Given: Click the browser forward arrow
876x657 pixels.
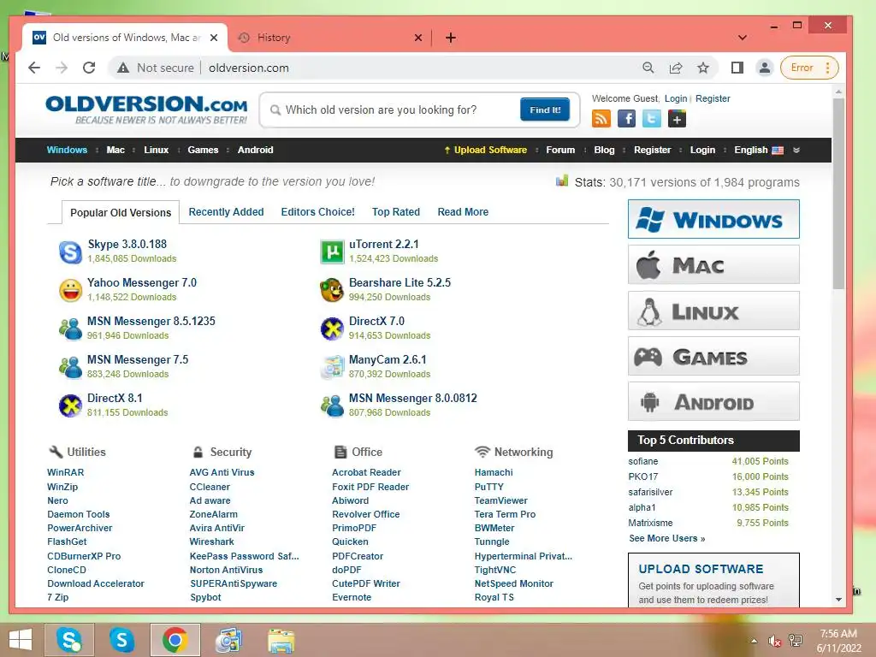Looking at the screenshot, I should click(62, 68).
